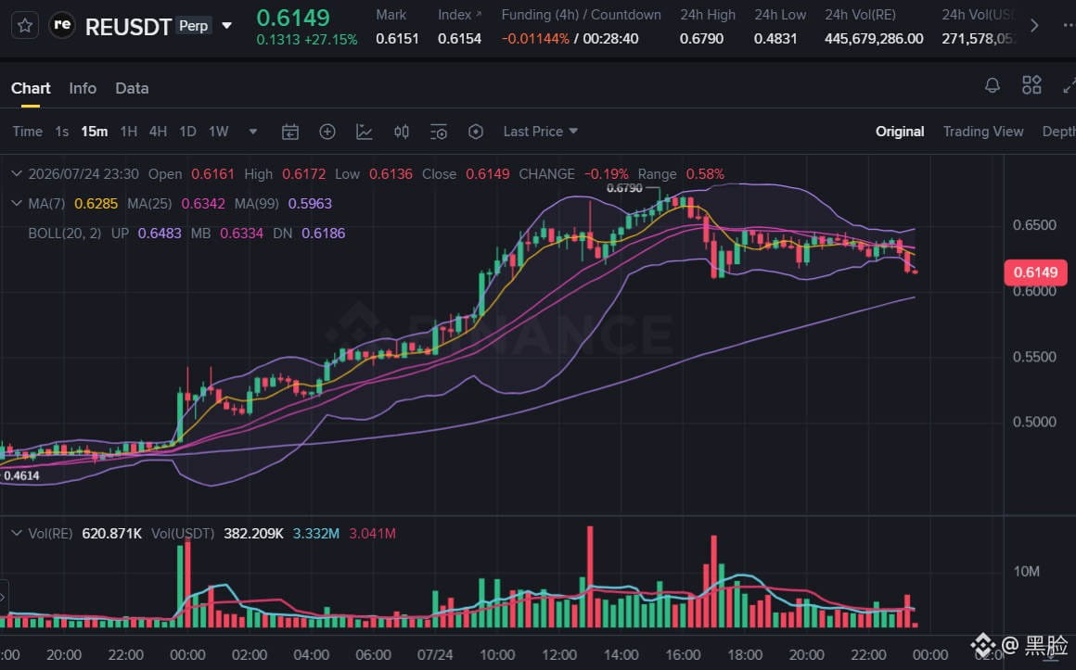Click the 24h High value 0.6790
Viewport: 1076px width, 670px height.
[x=701, y=39]
